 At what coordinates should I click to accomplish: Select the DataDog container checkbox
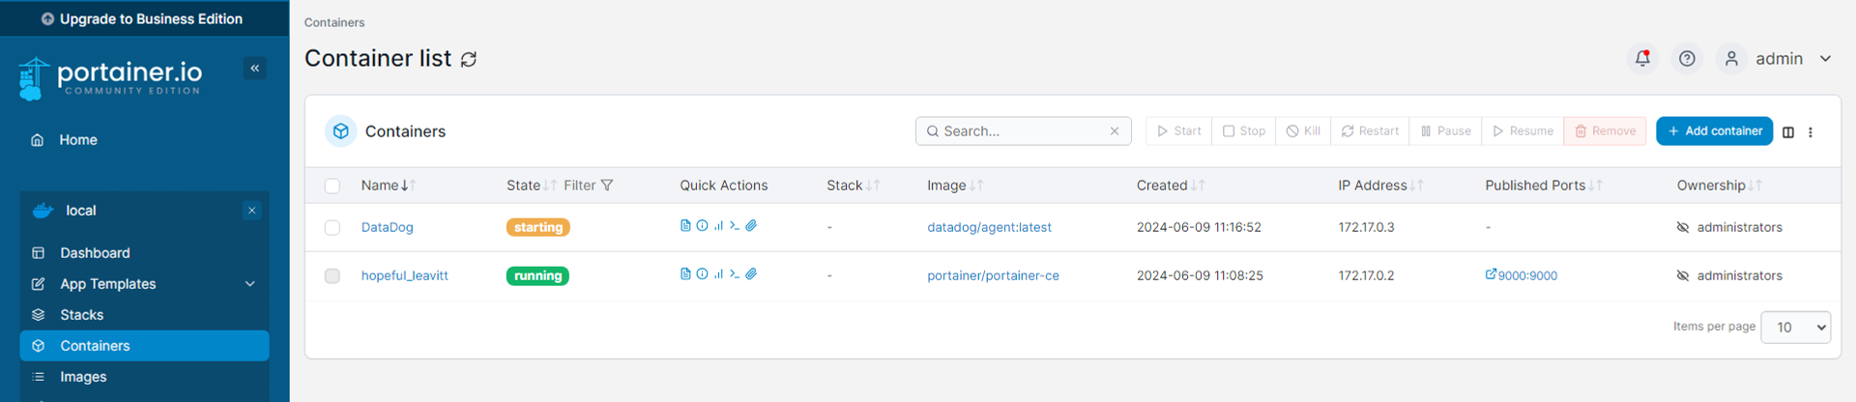coord(333,228)
